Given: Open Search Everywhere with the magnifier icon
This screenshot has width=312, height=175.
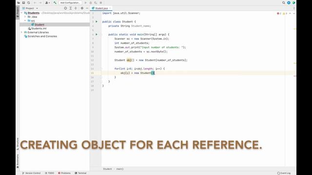Looking at the screenshot, I should point(284,3).
